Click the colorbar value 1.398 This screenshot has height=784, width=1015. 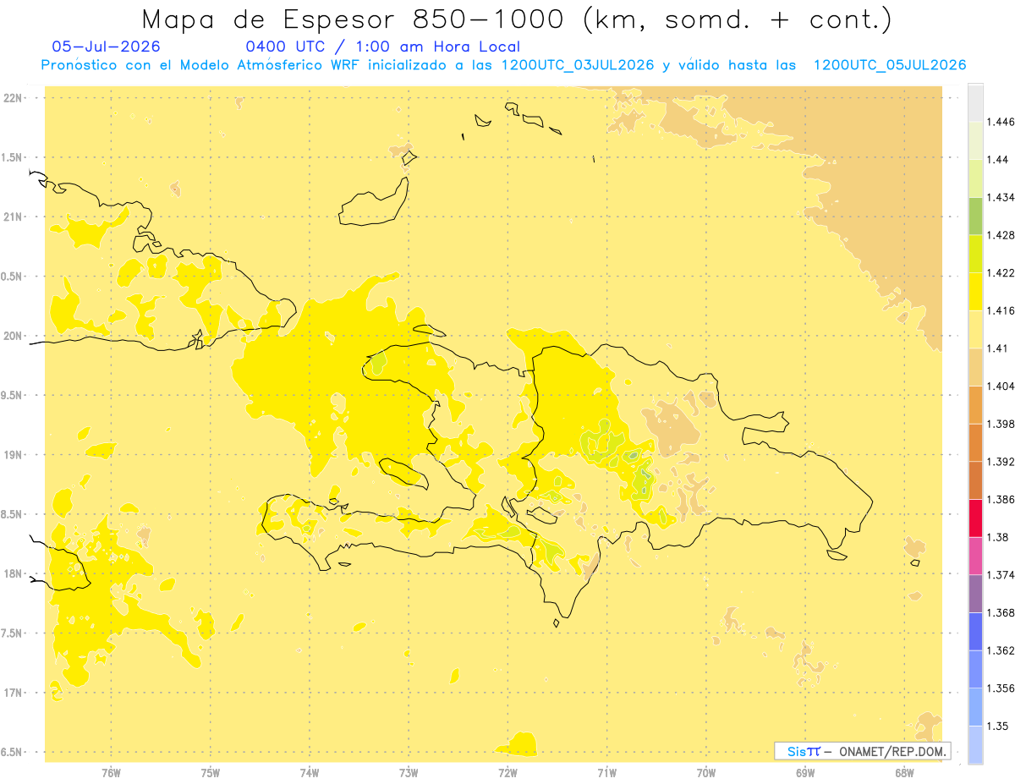tap(1000, 424)
